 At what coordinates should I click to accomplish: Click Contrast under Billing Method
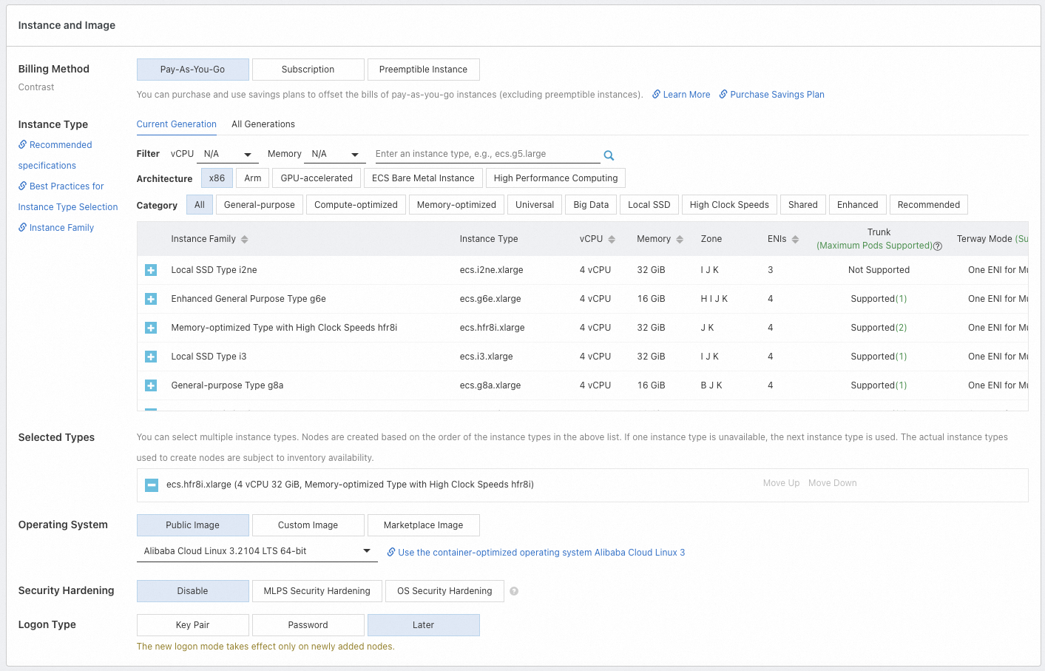(x=36, y=87)
